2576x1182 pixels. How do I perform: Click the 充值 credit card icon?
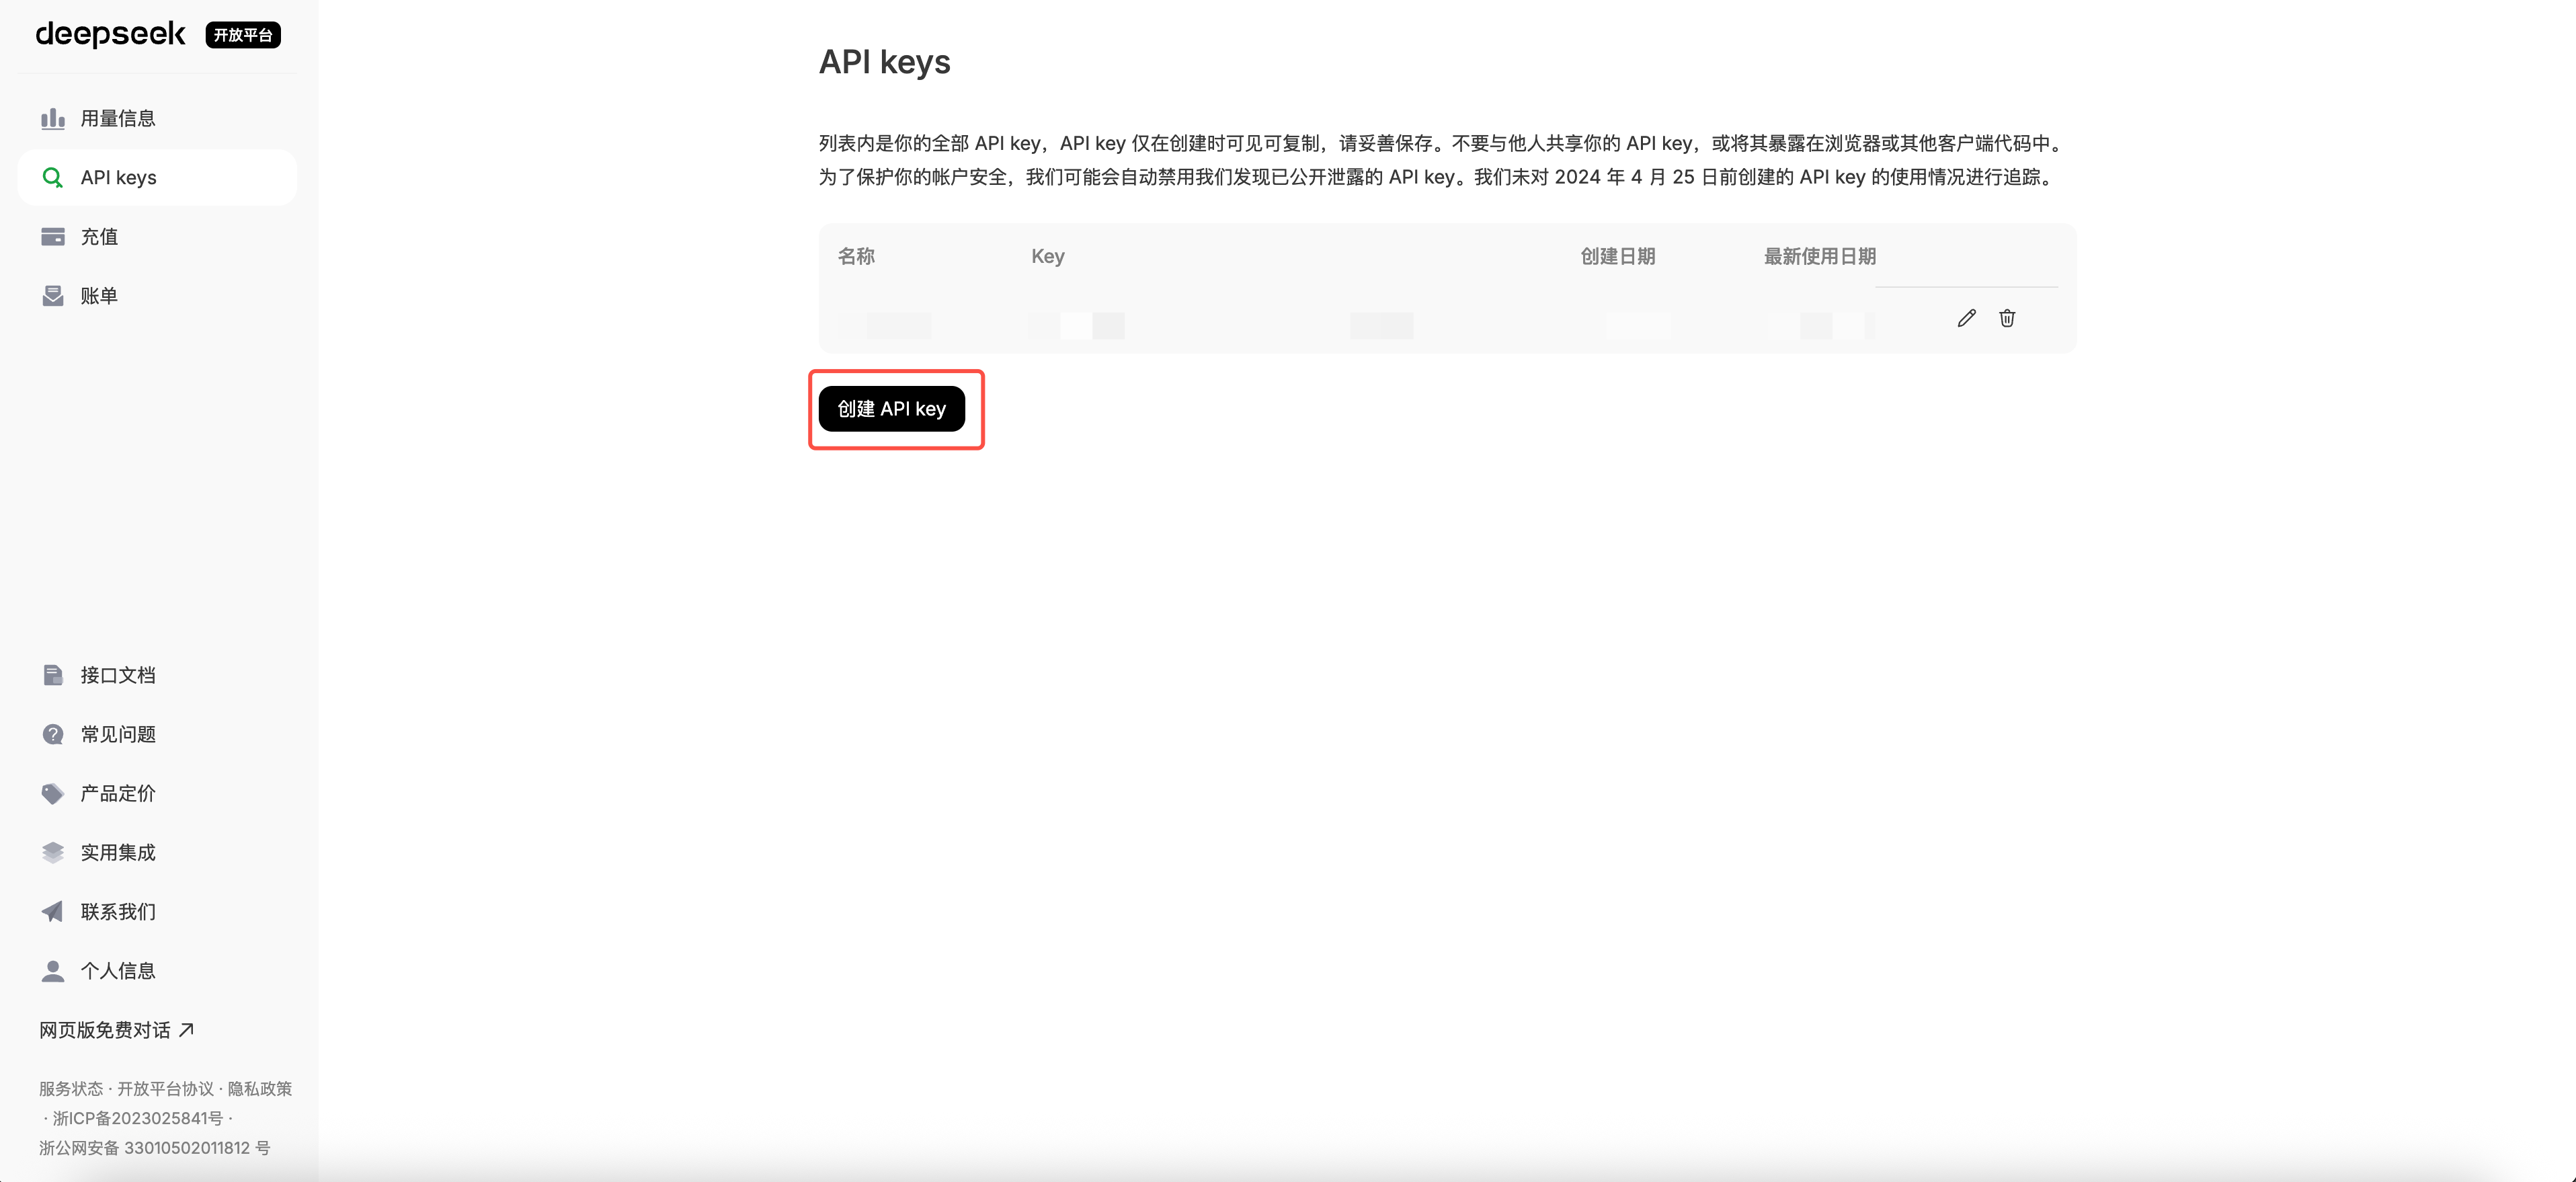click(53, 237)
